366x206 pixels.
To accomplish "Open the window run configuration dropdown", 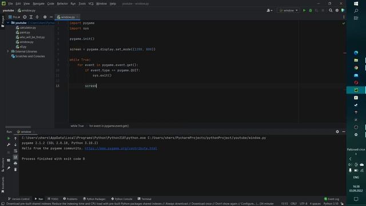I will (x=288, y=10).
